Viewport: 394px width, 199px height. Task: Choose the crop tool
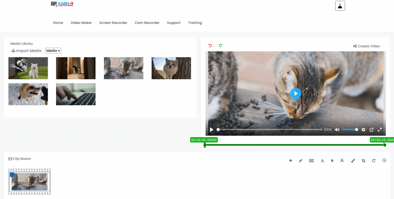(363, 161)
